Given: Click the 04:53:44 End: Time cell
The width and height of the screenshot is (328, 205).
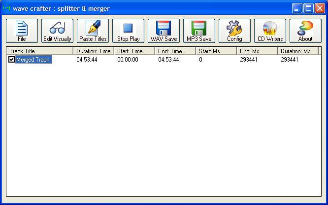Looking at the screenshot, I should tap(168, 60).
